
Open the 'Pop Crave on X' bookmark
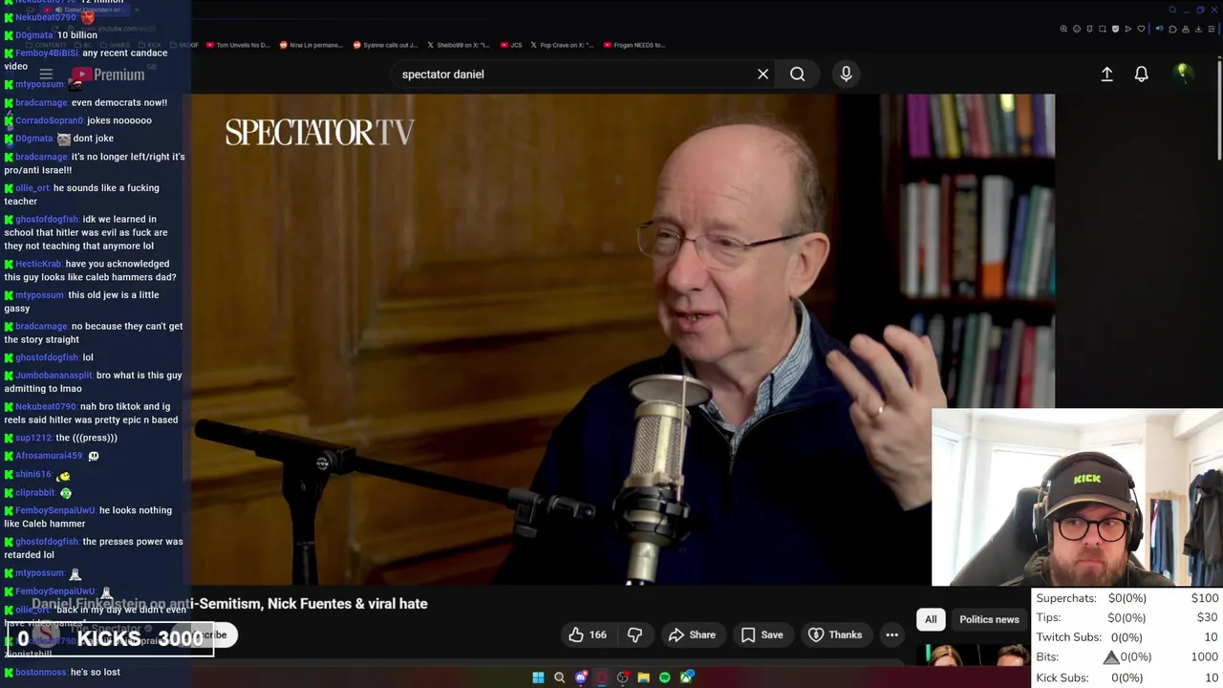561,45
